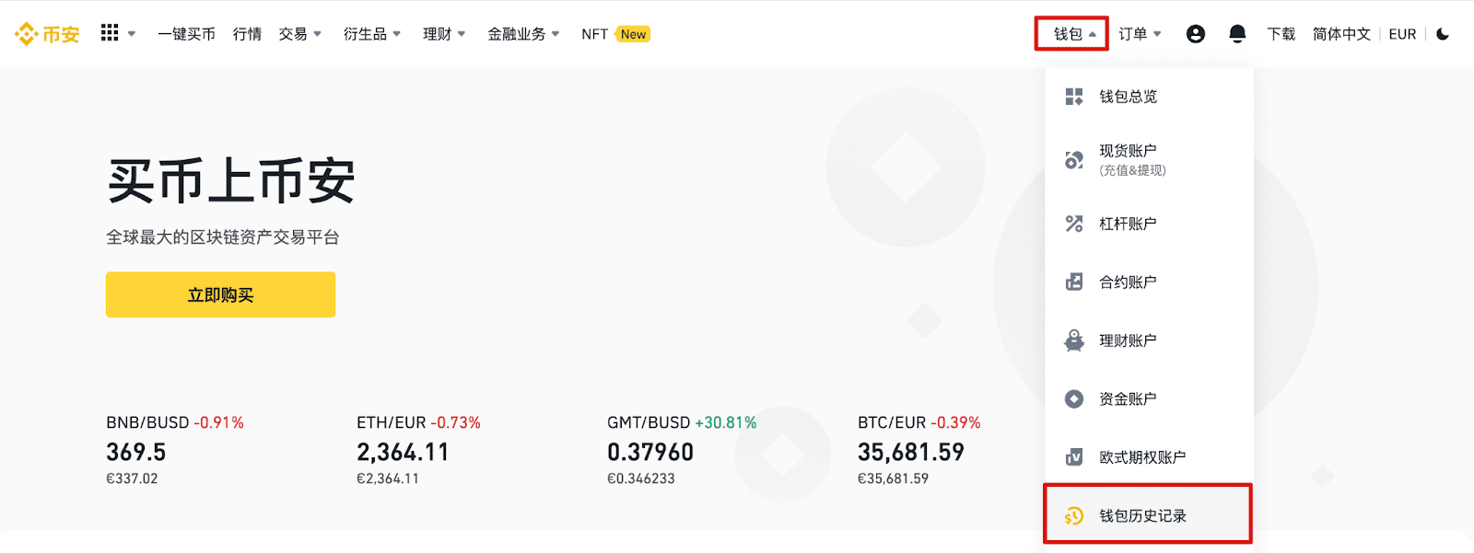The width and height of the screenshot is (1474, 553).
Task: Open the user profile icon
Action: click(1196, 34)
